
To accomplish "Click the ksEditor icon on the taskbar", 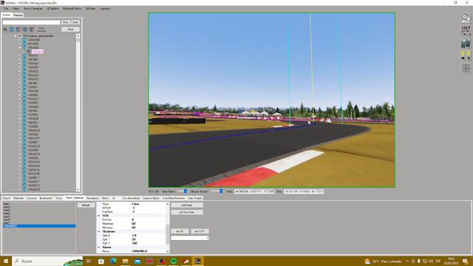I will click(x=197, y=261).
